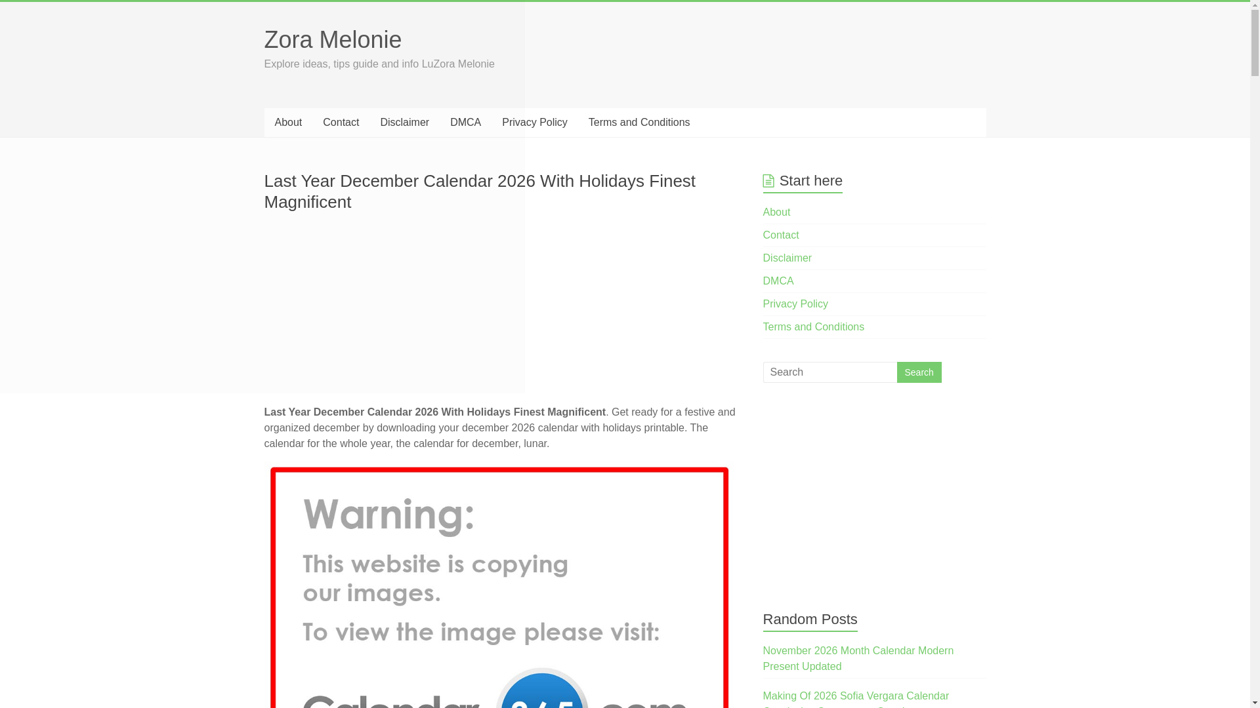This screenshot has width=1260, height=708.
Task: Select DMCA in the top navigation
Action: (x=465, y=123)
